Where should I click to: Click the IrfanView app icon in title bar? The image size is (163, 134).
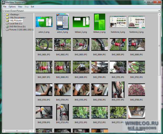[x=3, y=2]
